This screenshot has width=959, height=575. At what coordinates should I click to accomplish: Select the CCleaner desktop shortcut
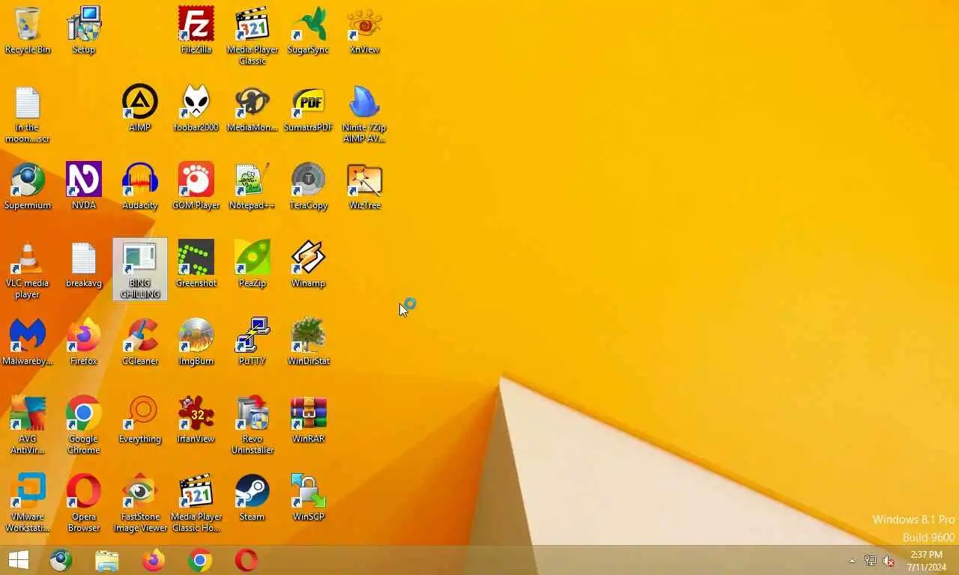[x=140, y=342]
